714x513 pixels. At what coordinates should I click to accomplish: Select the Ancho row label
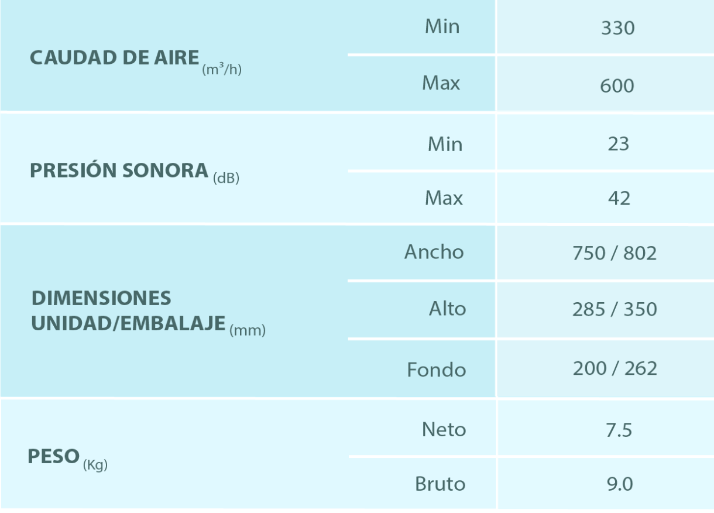tap(434, 252)
